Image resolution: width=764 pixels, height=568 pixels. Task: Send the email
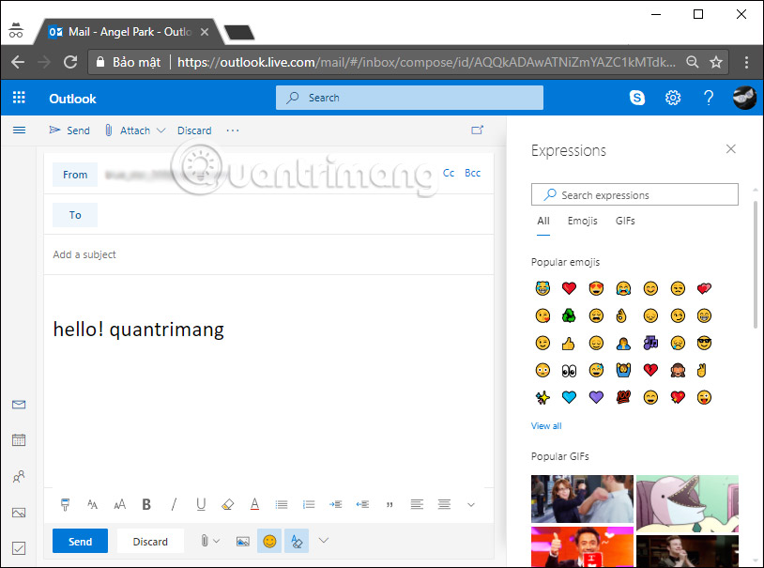tap(80, 541)
